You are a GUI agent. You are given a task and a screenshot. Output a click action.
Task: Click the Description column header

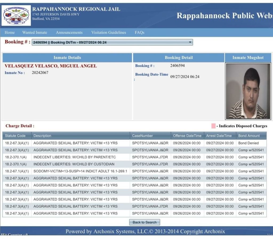pyautogui.click(x=42, y=136)
